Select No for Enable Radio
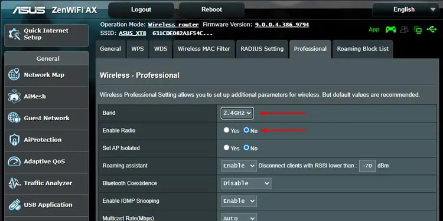This screenshot has width=443, height=221. (x=246, y=130)
